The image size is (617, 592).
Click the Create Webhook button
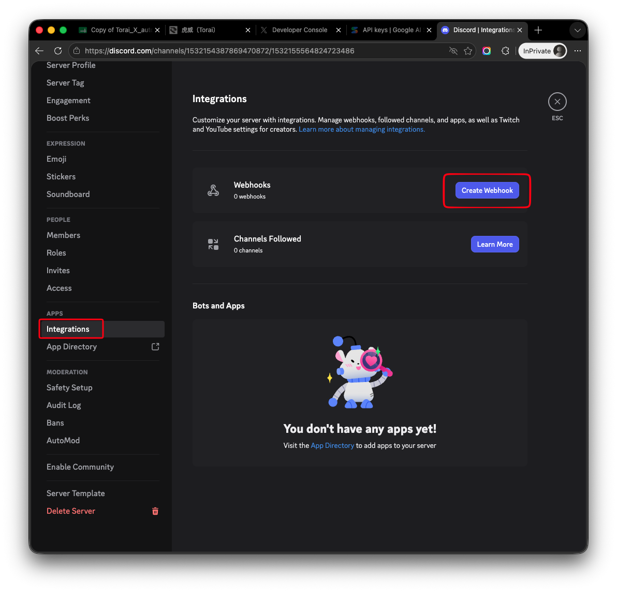pos(487,190)
